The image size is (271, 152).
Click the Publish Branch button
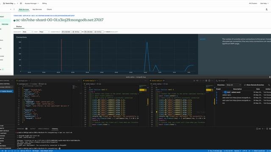(7, 91)
